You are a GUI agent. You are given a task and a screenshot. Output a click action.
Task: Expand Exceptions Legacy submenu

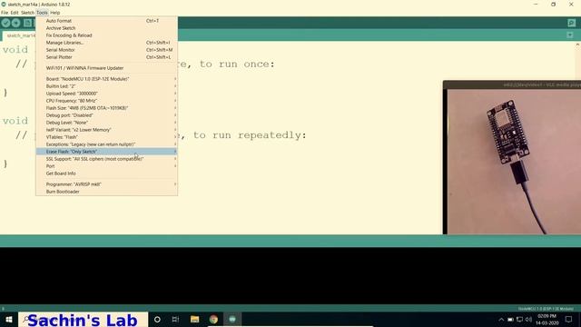107,144
